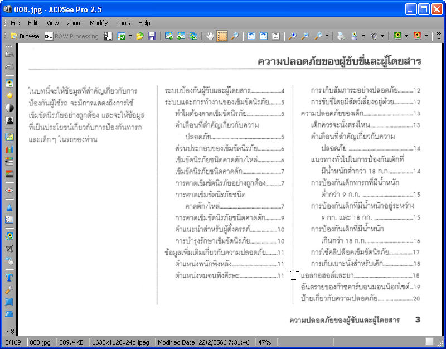Open the zoom level dropdown arrow
The width and height of the screenshot is (446, 349).
tap(327, 36)
